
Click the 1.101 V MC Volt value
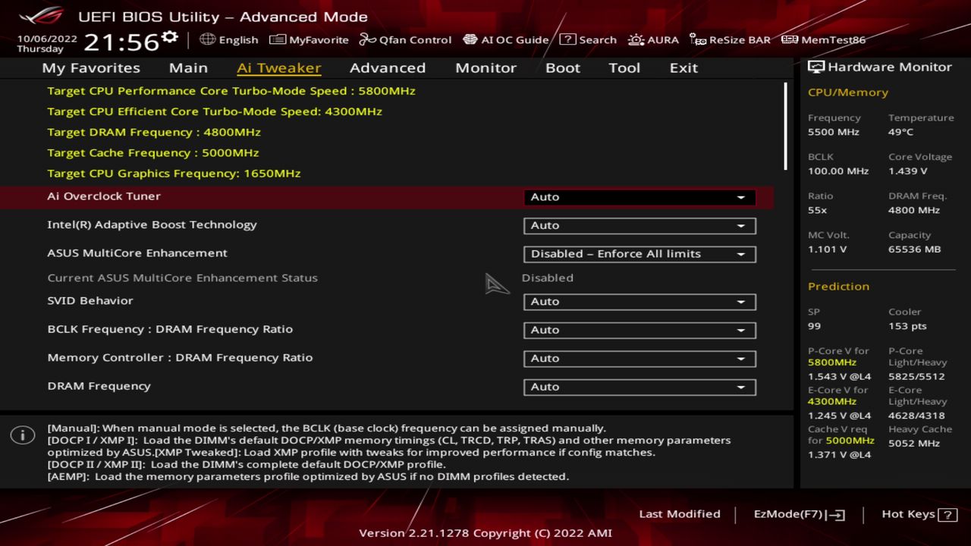(x=828, y=249)
